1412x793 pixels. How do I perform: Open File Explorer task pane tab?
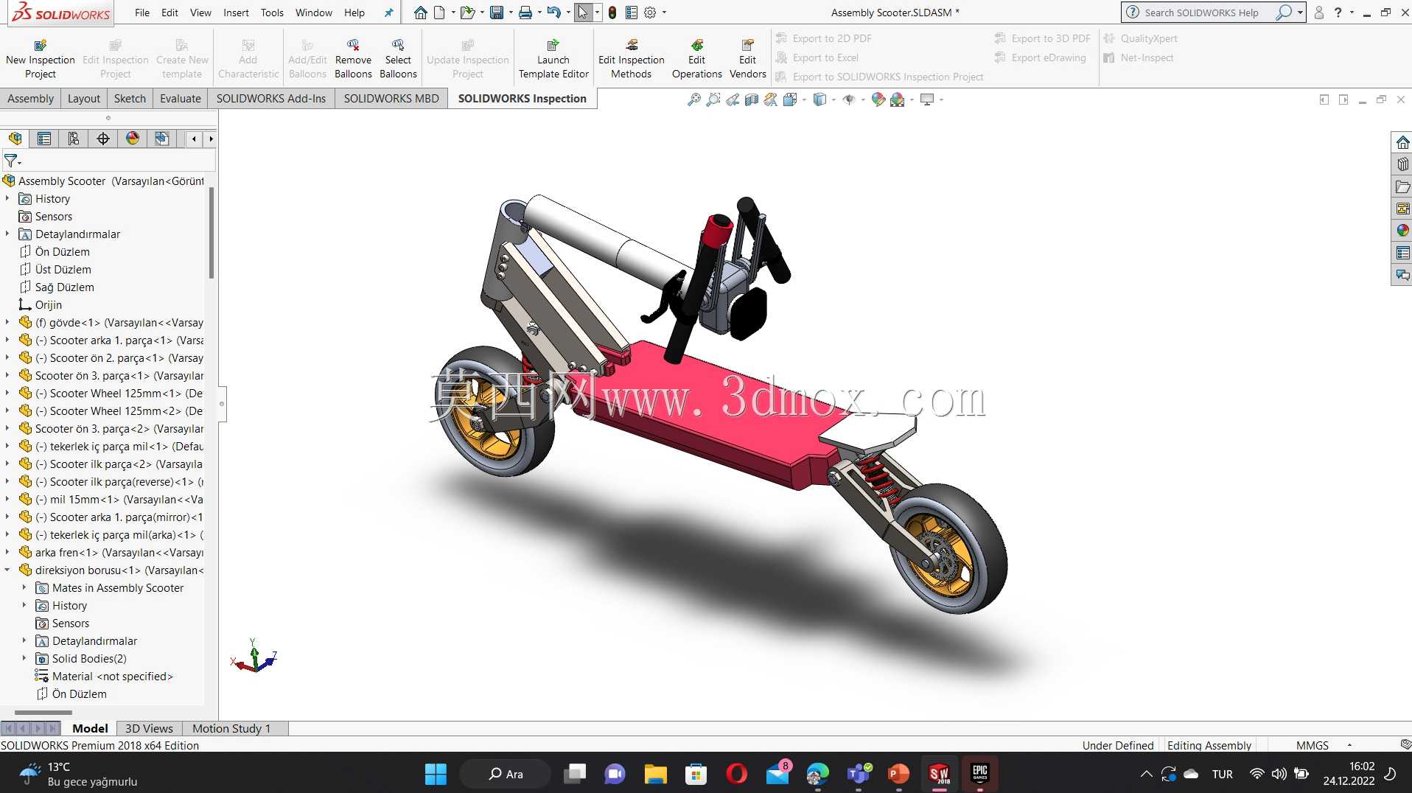pos(1402,186)
